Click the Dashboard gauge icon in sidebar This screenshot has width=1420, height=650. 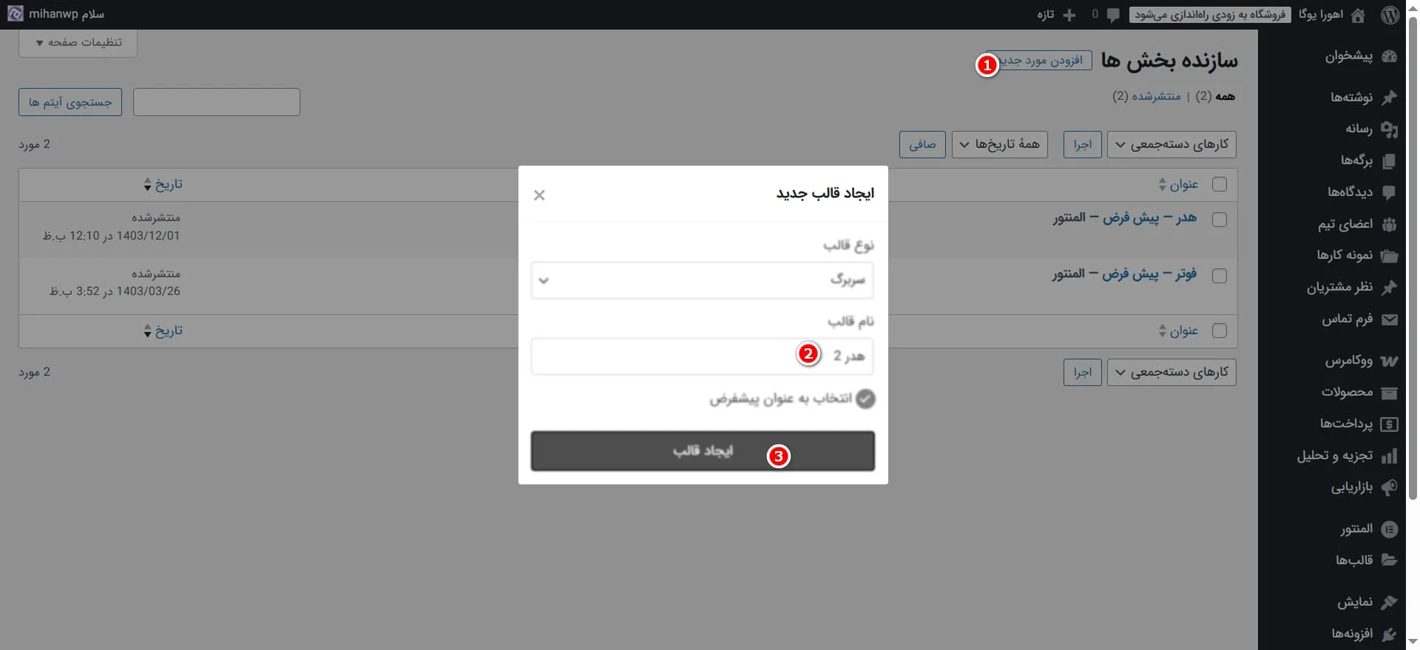(x=1389, y=56)
